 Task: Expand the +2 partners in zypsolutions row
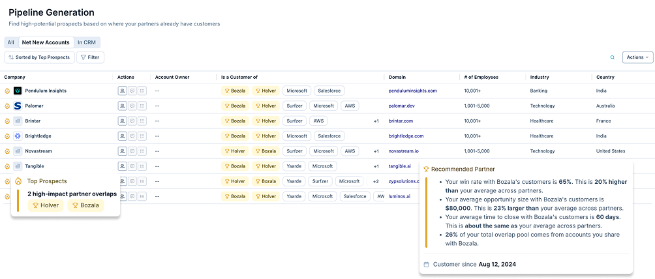[376, 181]
